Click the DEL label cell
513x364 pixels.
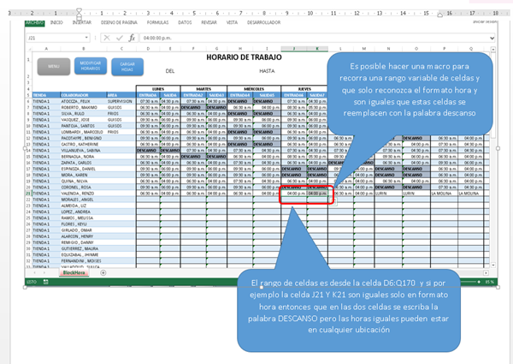(170, 71)
